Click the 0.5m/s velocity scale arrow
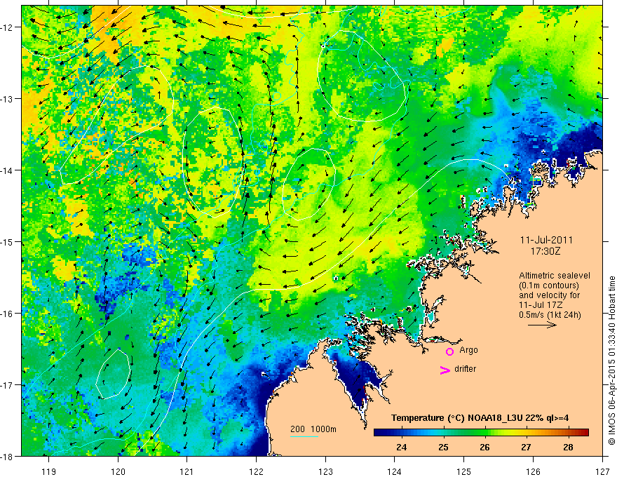 pyautogui.click(x=542, y=325)
